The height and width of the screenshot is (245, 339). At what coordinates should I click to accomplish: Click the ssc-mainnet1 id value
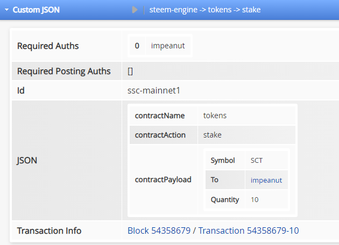pyautogui.click(x=154, y=90)
